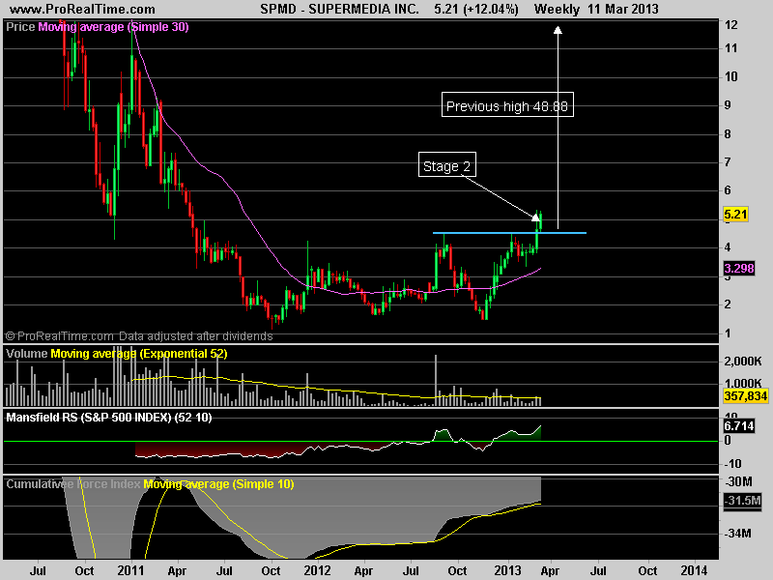Click the -31.5M force index value tag
Viewport: 773px width, 580px height.
pyautogui.click(x=742, y=500)
